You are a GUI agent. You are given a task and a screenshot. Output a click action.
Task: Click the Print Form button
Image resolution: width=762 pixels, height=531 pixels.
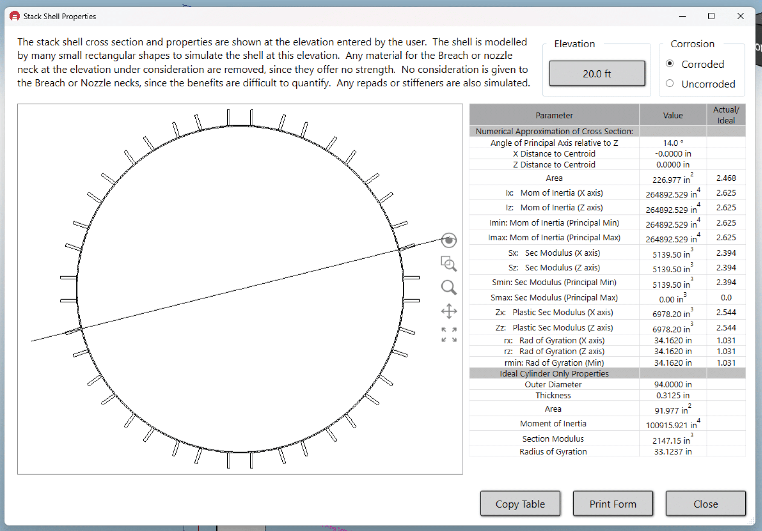coord(612,504)
